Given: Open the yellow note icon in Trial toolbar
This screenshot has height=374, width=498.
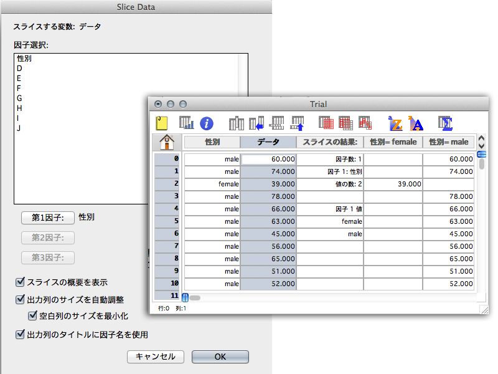Looking at the screenshot, I should pos(162,123).
